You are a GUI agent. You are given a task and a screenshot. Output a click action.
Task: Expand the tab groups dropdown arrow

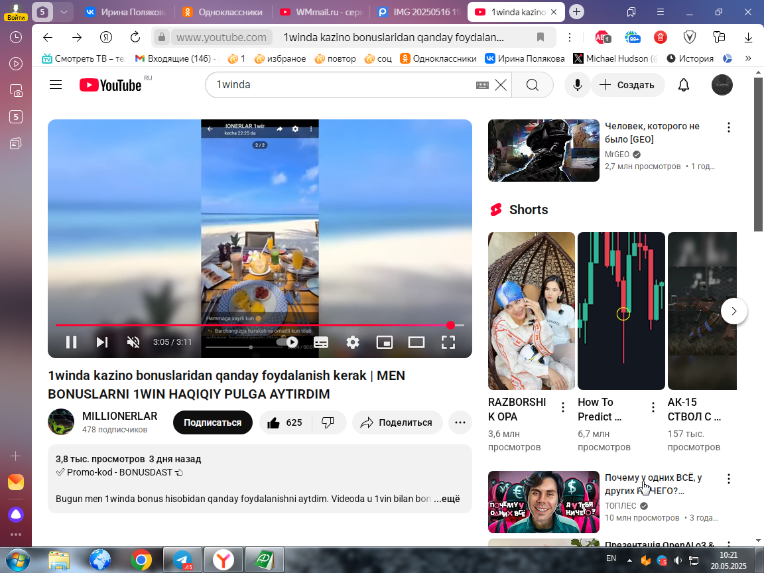(64, 12)
